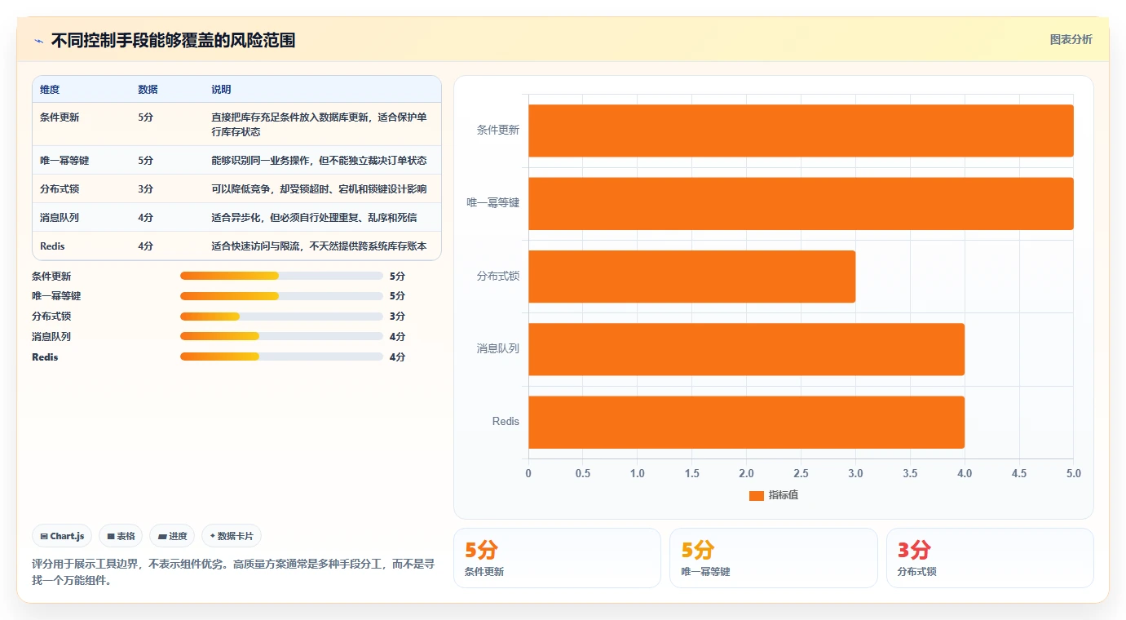The width and height of the screenshot is (1126, 620).
Task: Click the 分布式锁 3分 data card
Action: pos(990,558)
